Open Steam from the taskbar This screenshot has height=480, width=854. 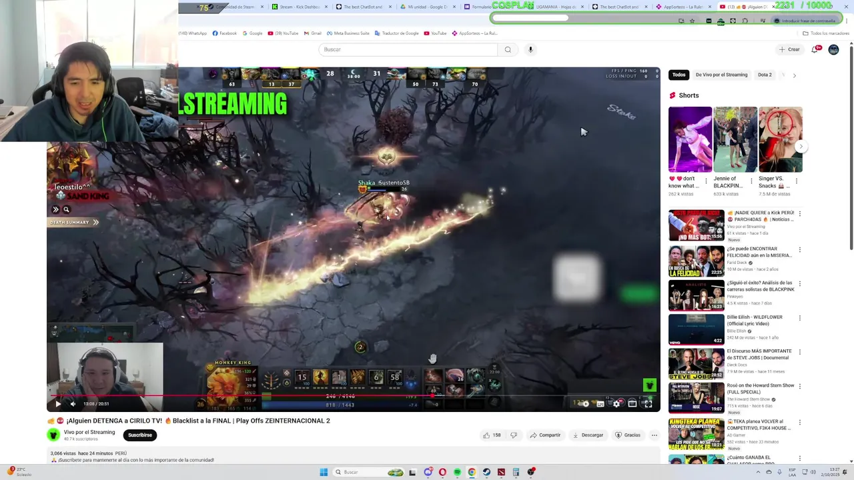tap(486, 472)
